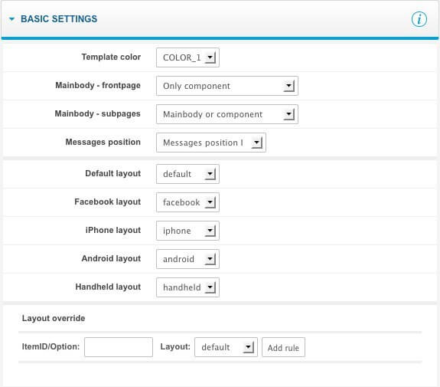Image resolution: width=440 pixels, height=387 pixels.
Task: Click the BASIC SETTINGS header title
Action: (x=59, y=19)
